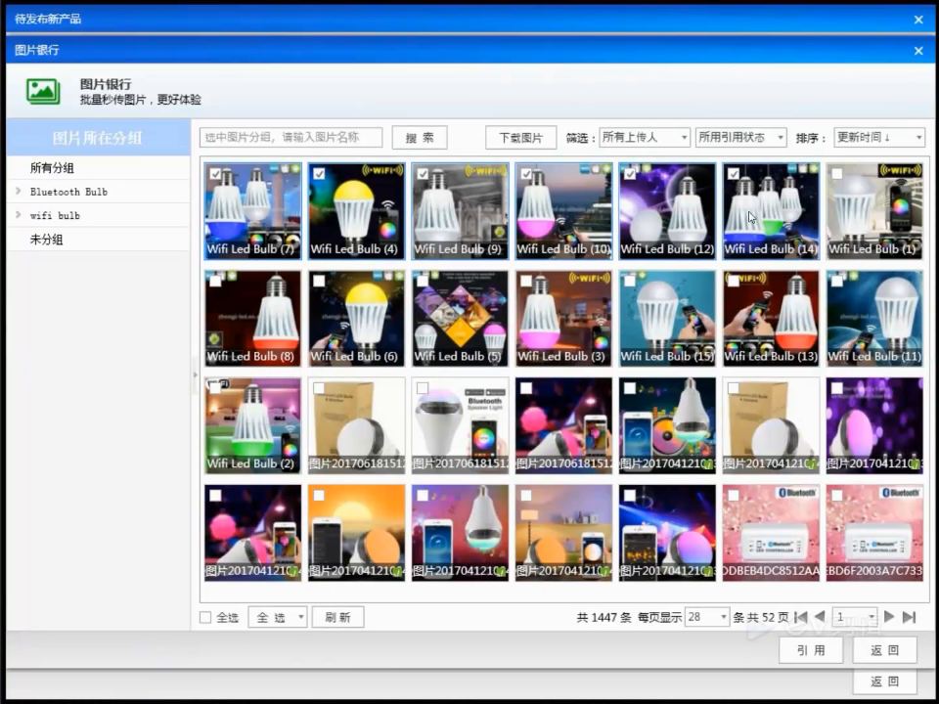Open the 所有上传人 uploader filter dropdown

pos(645,138)
